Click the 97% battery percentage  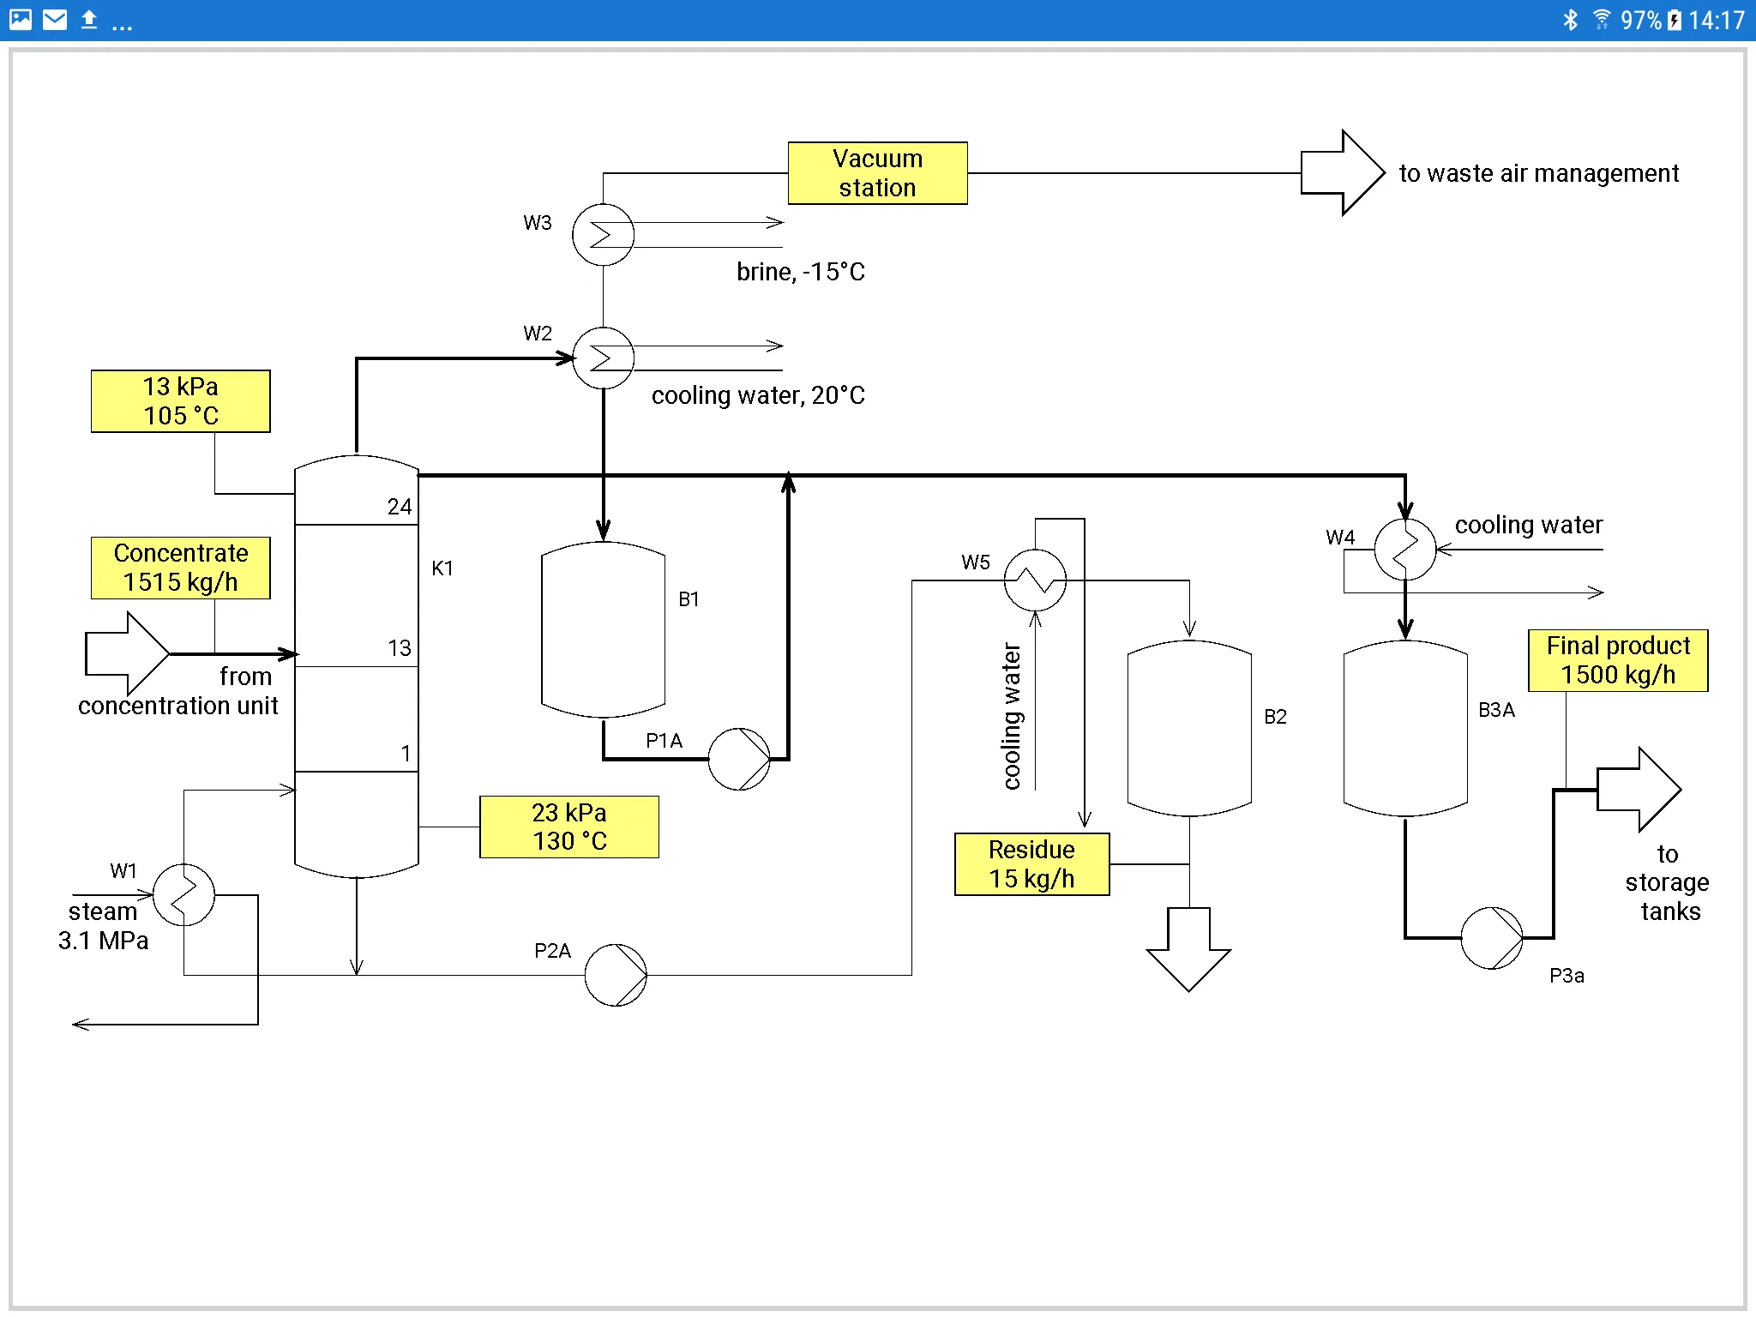click(x=1641, y=20)
